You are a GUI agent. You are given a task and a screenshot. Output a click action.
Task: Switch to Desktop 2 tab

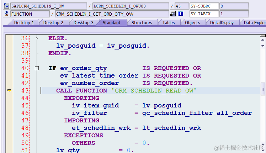[x=53, y=22]
